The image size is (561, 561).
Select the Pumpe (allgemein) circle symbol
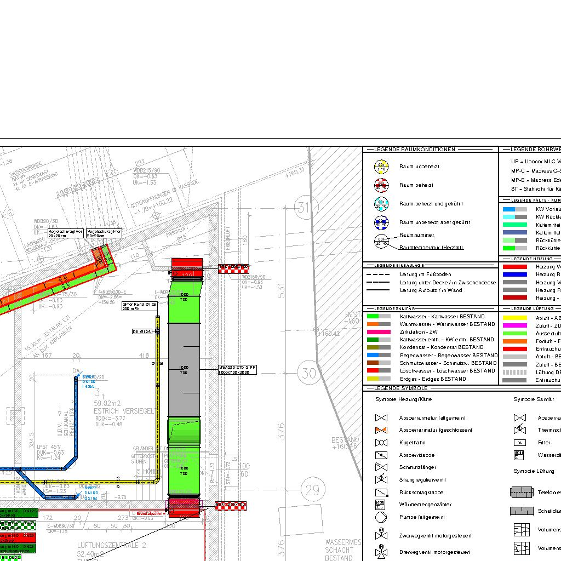[381, 517]
